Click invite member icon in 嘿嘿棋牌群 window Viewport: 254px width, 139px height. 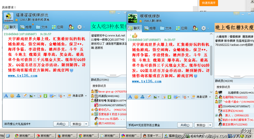195,28
